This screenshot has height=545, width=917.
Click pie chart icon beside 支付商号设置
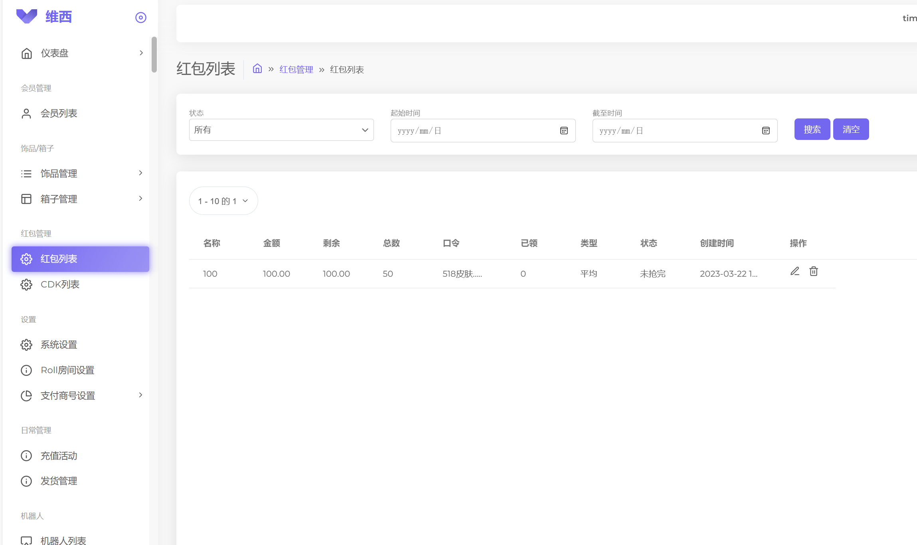[x=26, y=396]
